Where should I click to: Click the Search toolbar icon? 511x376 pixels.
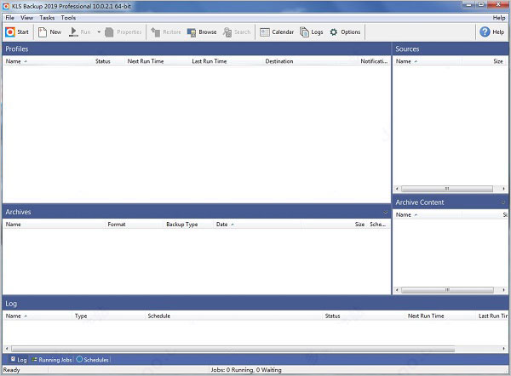point(227,32)
